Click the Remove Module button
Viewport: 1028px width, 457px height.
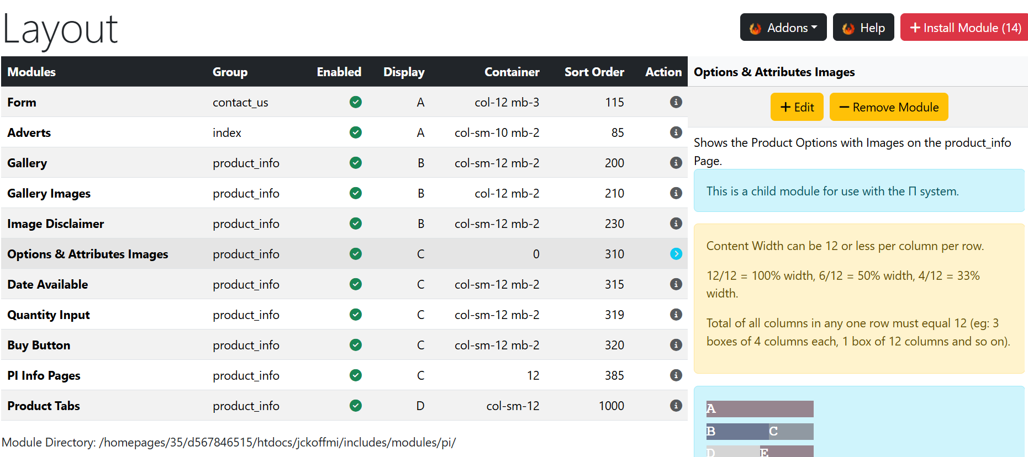pyautogui.click(x=889, y=107)
